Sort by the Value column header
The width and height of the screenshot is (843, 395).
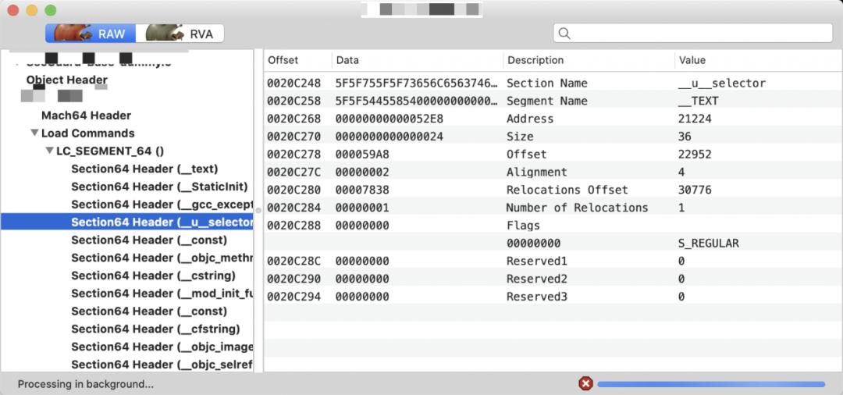(x=692, y=60)
